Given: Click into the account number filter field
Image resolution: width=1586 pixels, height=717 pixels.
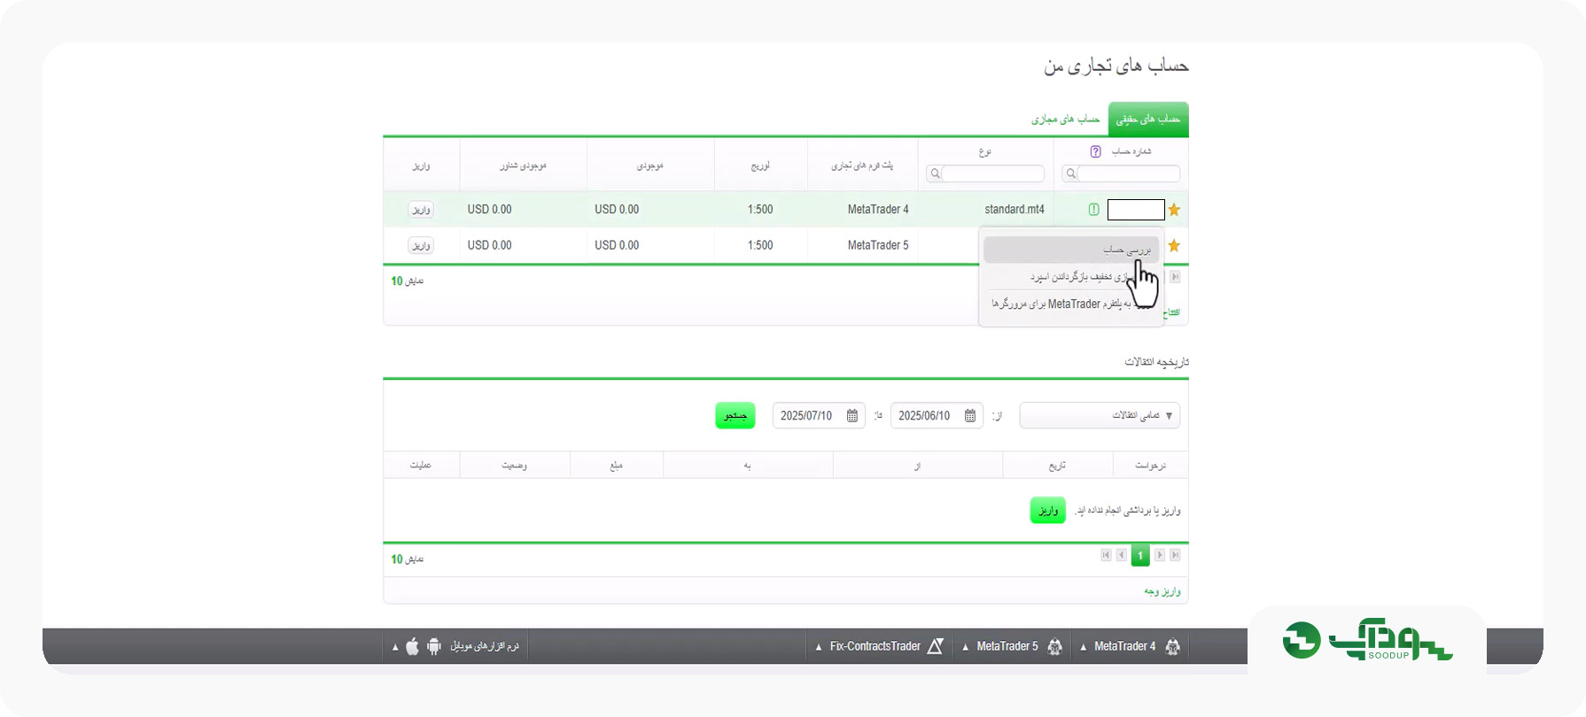Looking at the screenshot, I should 1128,173.
